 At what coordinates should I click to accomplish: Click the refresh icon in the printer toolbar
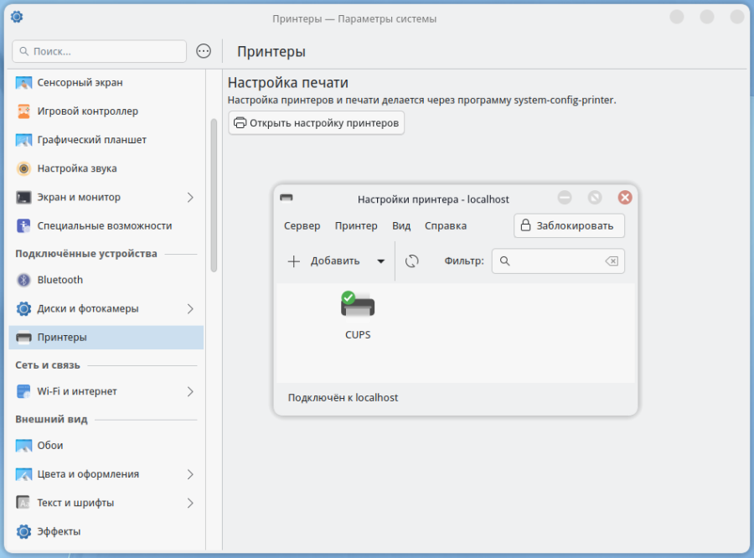pyautogui.click(x=412, y=261)
